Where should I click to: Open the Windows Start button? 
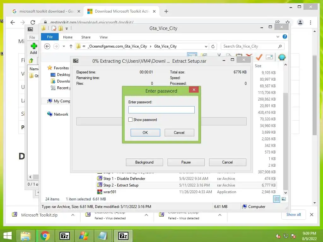coord(8,236)
